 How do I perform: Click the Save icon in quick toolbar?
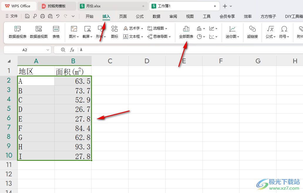(x=27, y=16)
